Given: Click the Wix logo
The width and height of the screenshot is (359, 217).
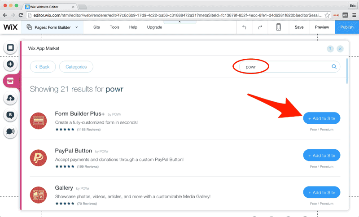Looking at the screenshot, I should 10,27.
